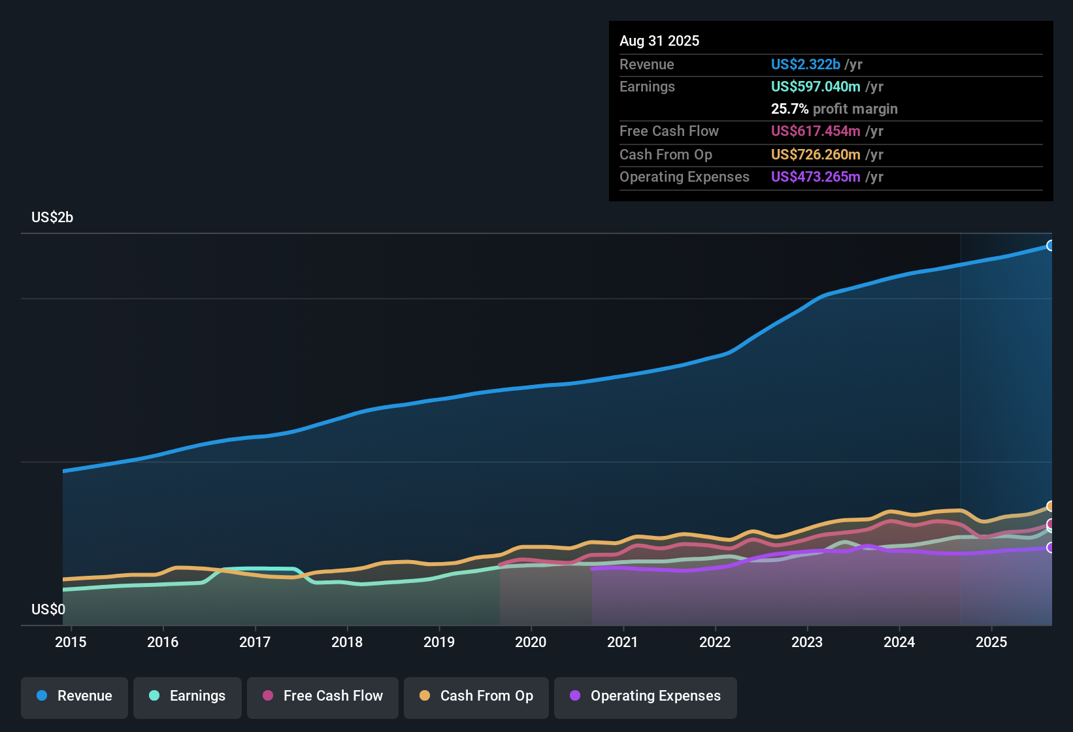
Task: Hide the Earnings series using the legend
Action: (x=188, y=696)
